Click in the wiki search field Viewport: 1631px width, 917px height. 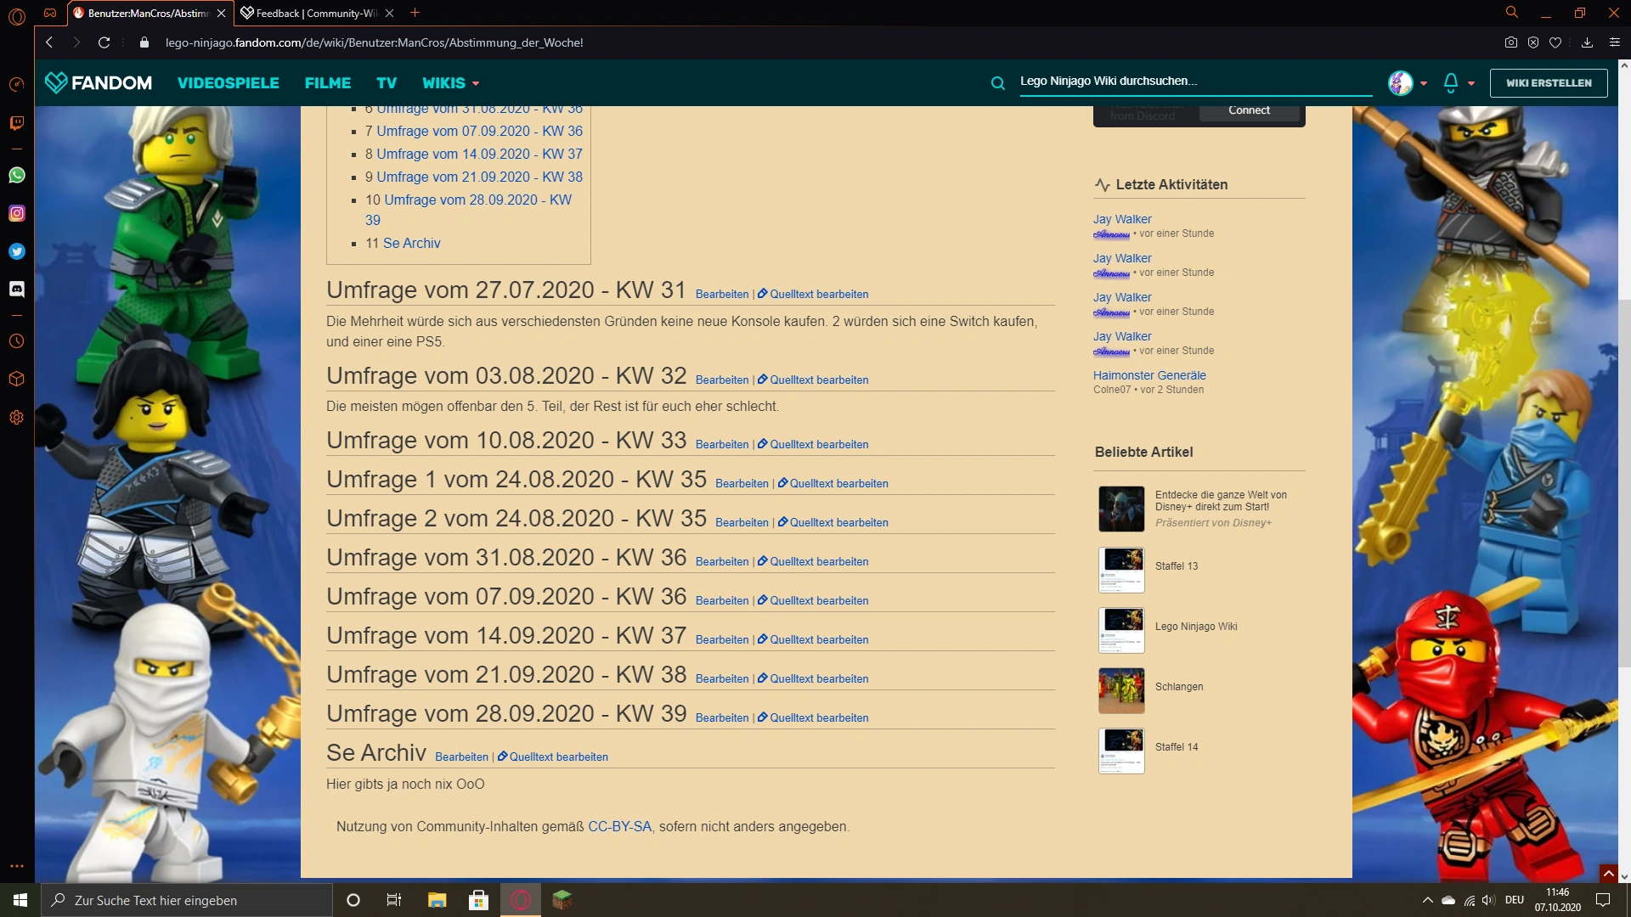tap(1189, 81)
